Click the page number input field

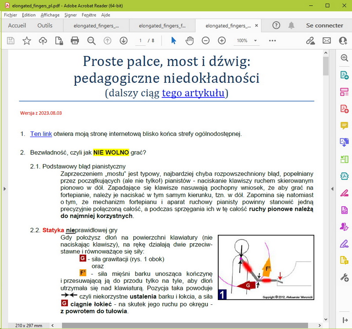tap(140, 40)
